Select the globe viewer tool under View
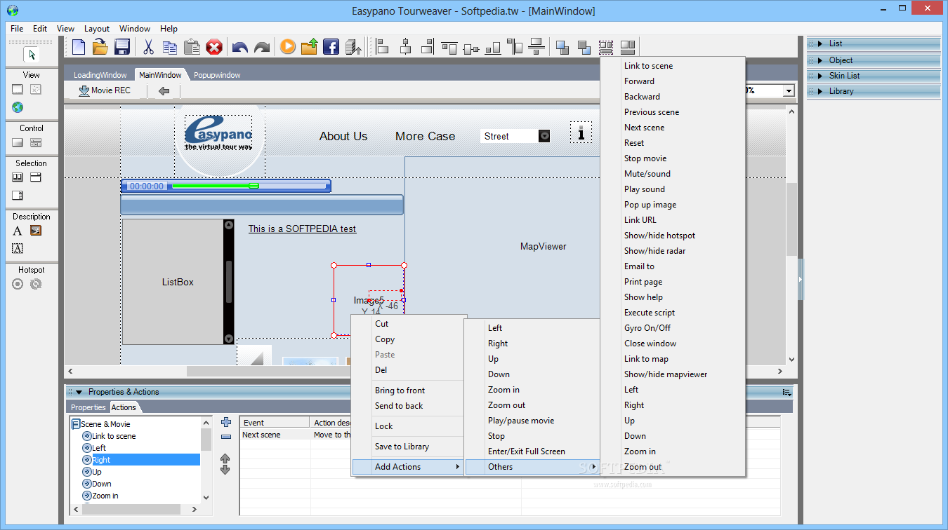Viewport: 948px width, 530px height. click(18, 107)
